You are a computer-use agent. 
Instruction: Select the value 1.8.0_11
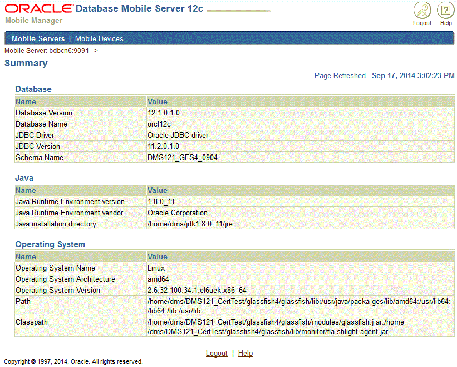coord(161,202)
